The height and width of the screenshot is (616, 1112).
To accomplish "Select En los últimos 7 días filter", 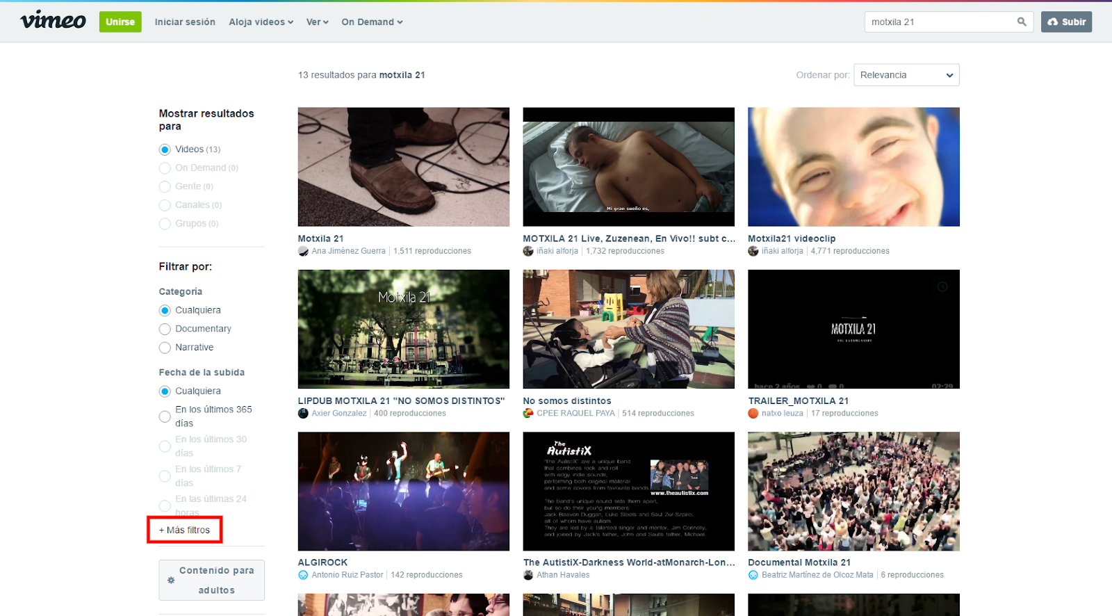I will (x=165, y=476).
